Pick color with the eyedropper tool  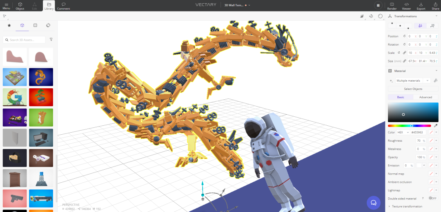click(435, 126)
